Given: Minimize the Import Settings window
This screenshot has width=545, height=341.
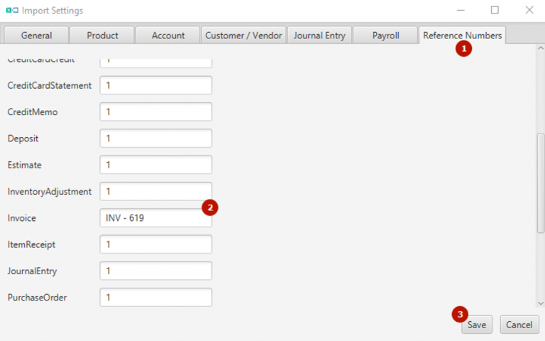Looking at the screenshot, I should point(461,11).
